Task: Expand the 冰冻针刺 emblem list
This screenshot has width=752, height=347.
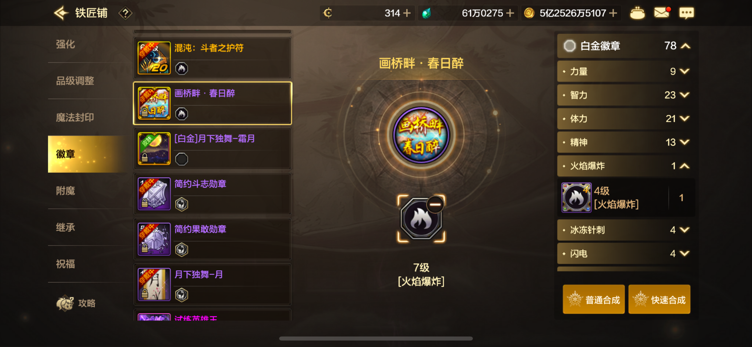Action: tap(684, 230)
